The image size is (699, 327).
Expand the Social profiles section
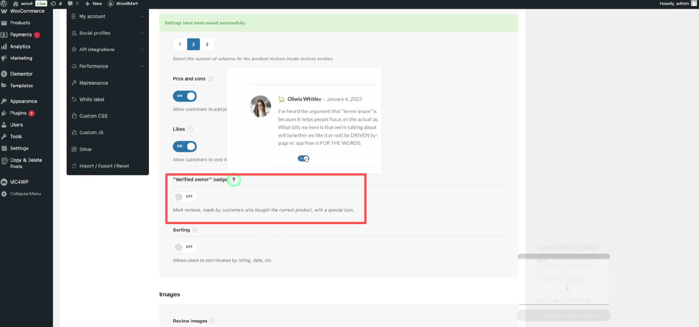click(x=107, y=33)
